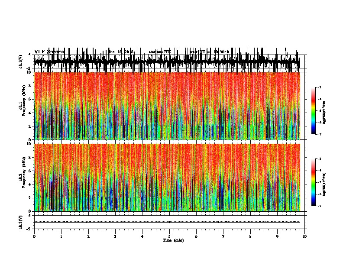Click inside the ch.2 spectrogram panel
The image size is (343, 265).
point(167,178)
